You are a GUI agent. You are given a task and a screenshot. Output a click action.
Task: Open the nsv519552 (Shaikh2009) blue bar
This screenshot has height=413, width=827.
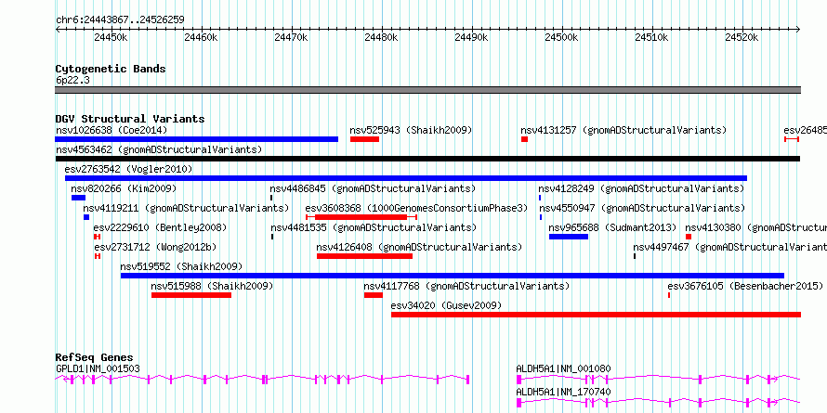[x=452, y=276]
